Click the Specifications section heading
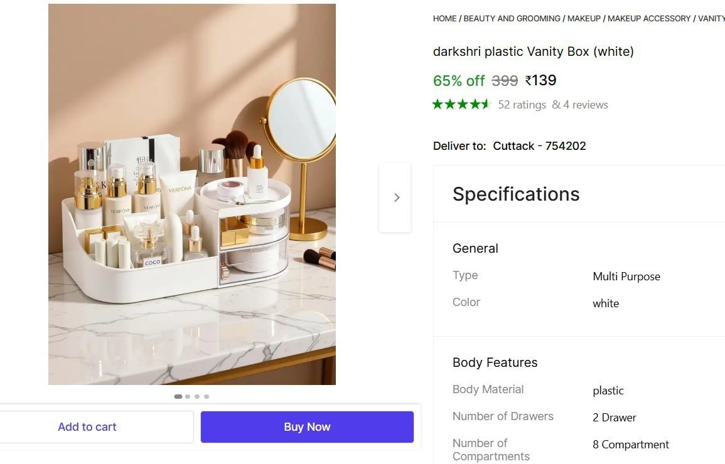Viewport: 725px width, 464px height. (x=516, y=194)
